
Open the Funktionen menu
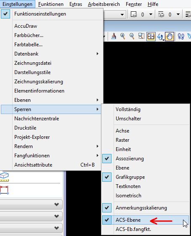[x=51, y=4]
